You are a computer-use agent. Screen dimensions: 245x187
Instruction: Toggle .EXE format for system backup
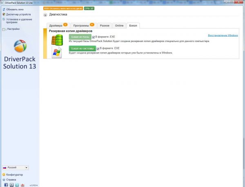(98, 49)
